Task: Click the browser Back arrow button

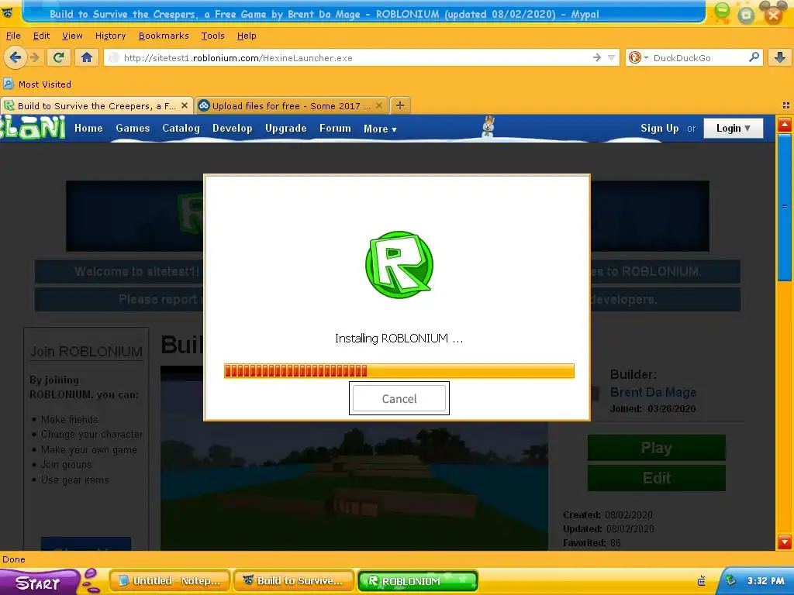Action: (16, 57)
